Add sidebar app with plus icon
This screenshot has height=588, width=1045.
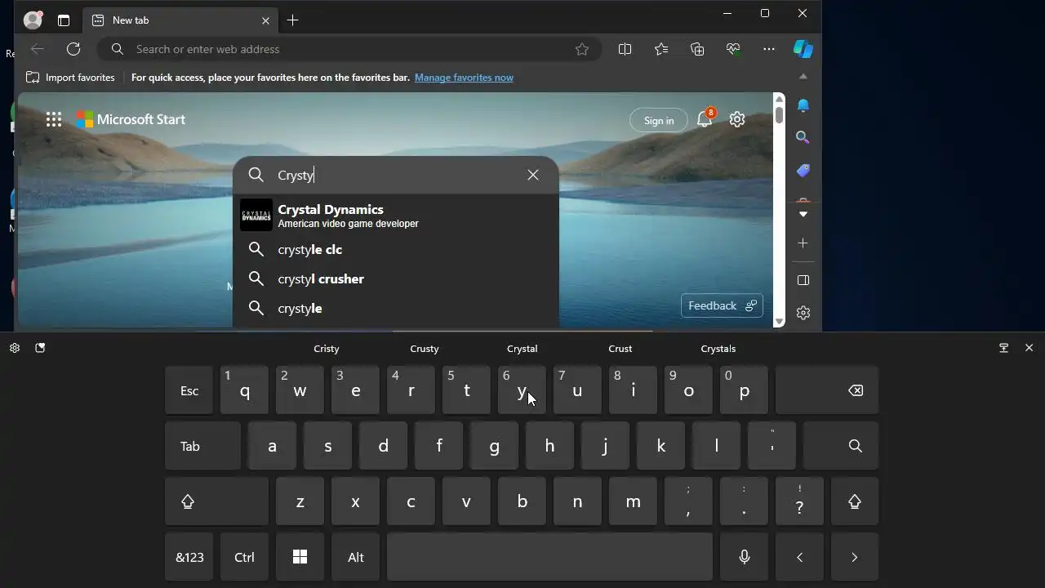[x=803, y=243]
